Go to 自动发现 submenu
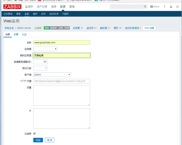Viewport: 182px width, 145px height. point(54,14)
